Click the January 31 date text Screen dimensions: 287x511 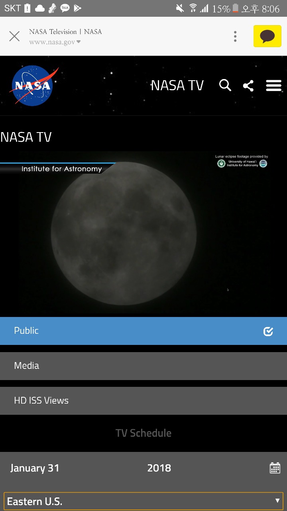(x=35, y=468)
